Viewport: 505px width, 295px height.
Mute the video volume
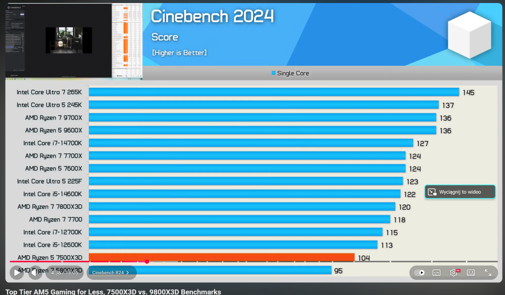click(x=35, y=272)
